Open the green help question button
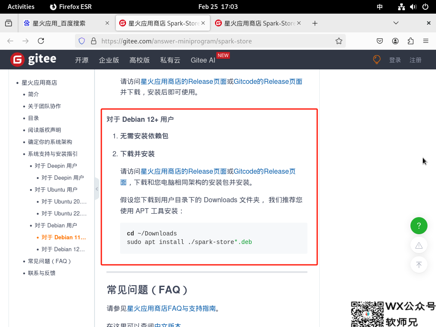This screenshot has width=436, height=327. pyautogui.click(x=419, y=226)
